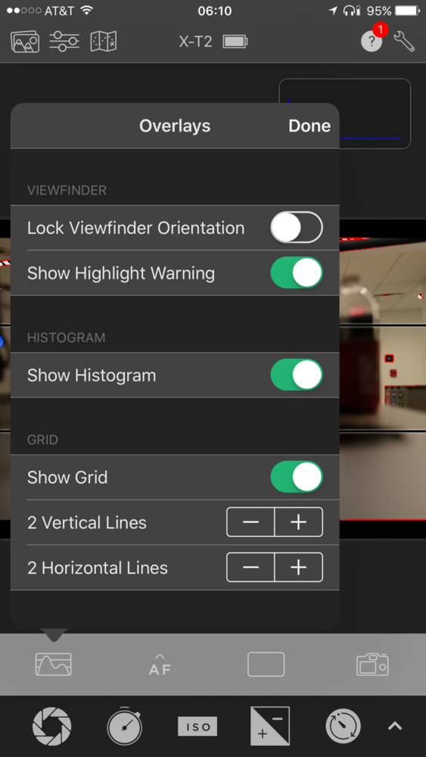Screen dimensions: 426x757
Task: Tap the self-timer clock icon
Action: (343, 726)
